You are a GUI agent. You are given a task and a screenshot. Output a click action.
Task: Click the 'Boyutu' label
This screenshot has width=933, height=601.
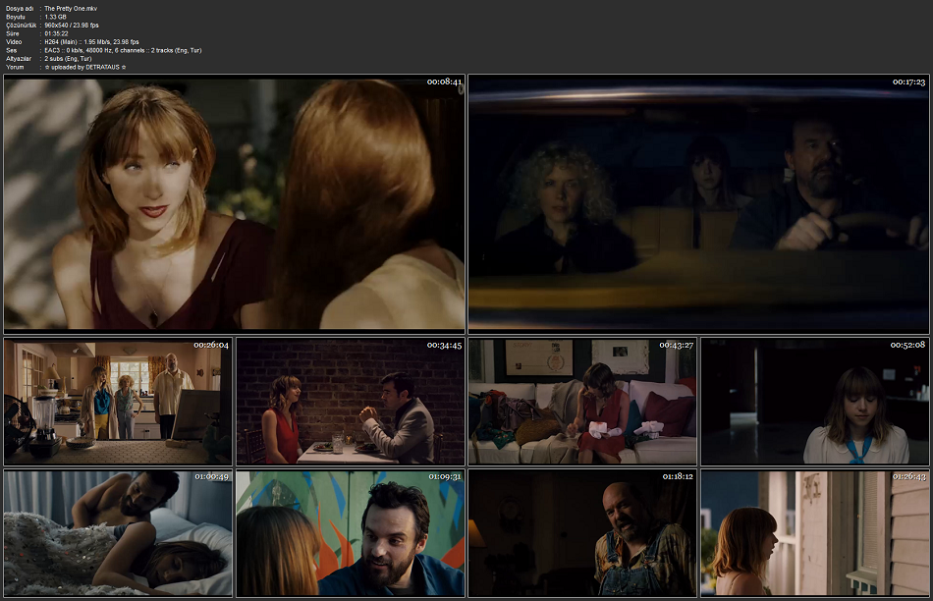pos(16,17)
